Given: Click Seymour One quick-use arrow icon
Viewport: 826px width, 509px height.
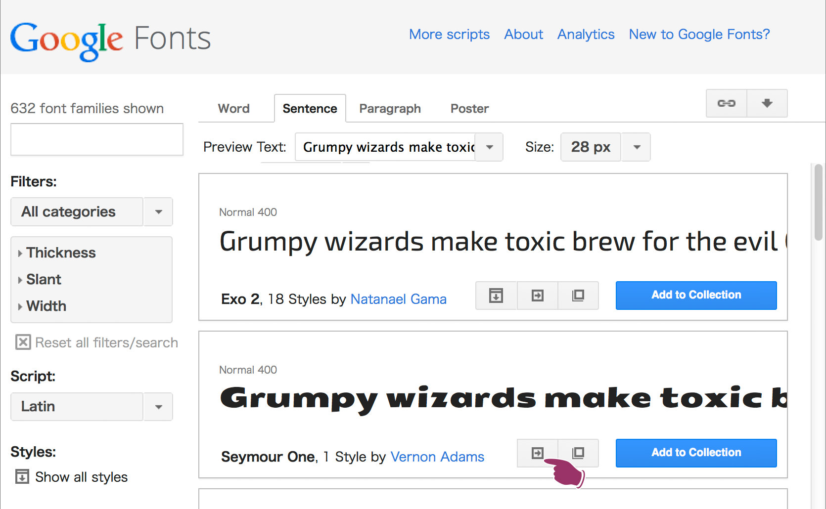Looking at the screenshot, I should 537,453.
